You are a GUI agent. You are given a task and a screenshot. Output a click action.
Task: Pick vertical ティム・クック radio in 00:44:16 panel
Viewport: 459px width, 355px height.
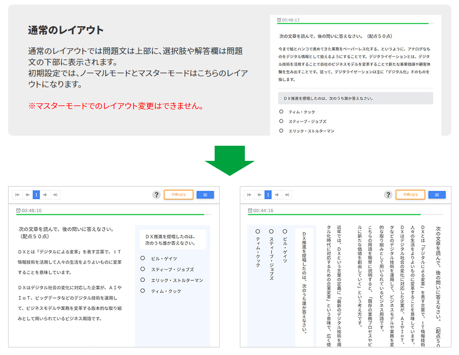pos(257,231)
